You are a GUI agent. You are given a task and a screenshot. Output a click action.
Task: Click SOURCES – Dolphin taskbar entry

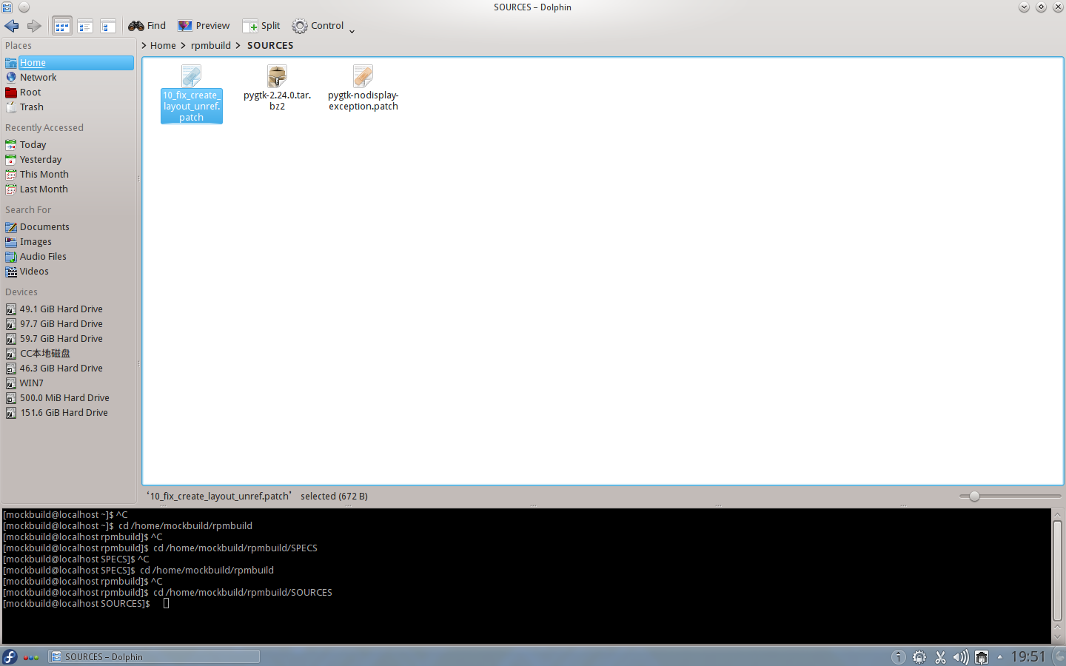click(154, 657)
